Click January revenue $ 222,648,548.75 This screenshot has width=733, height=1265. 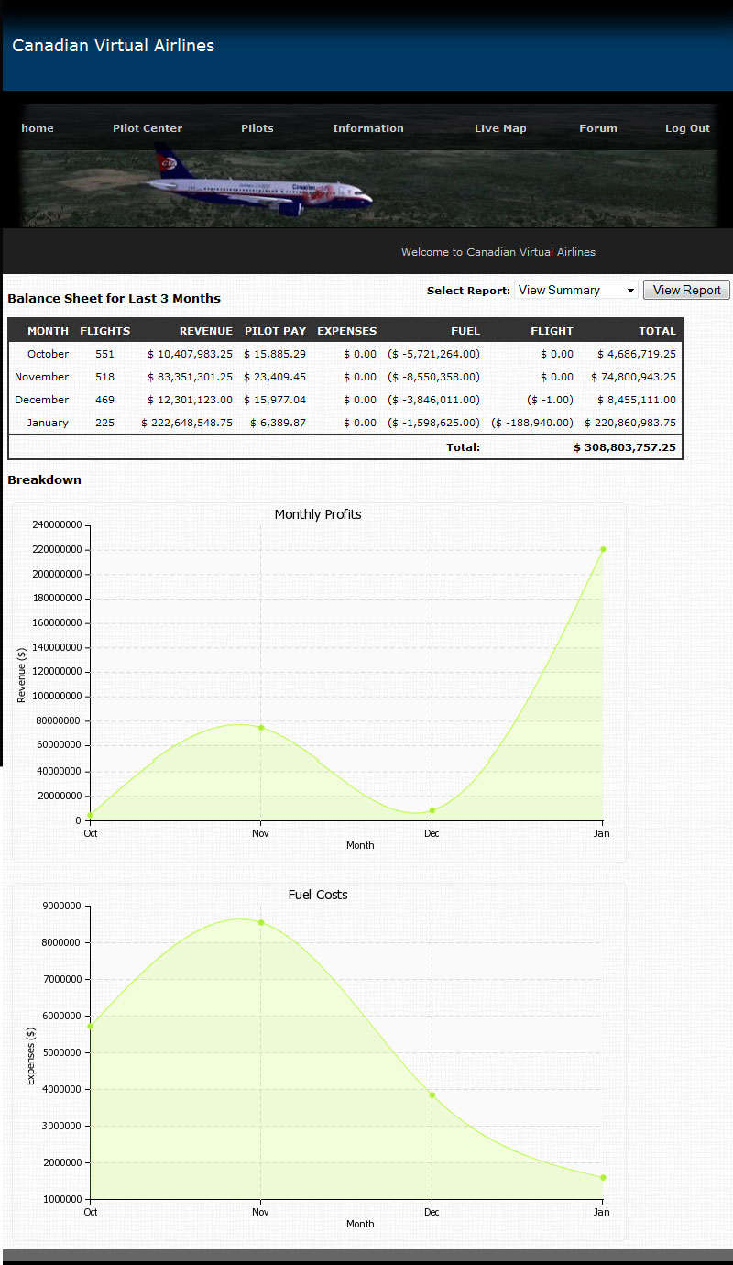click(187, 423)
